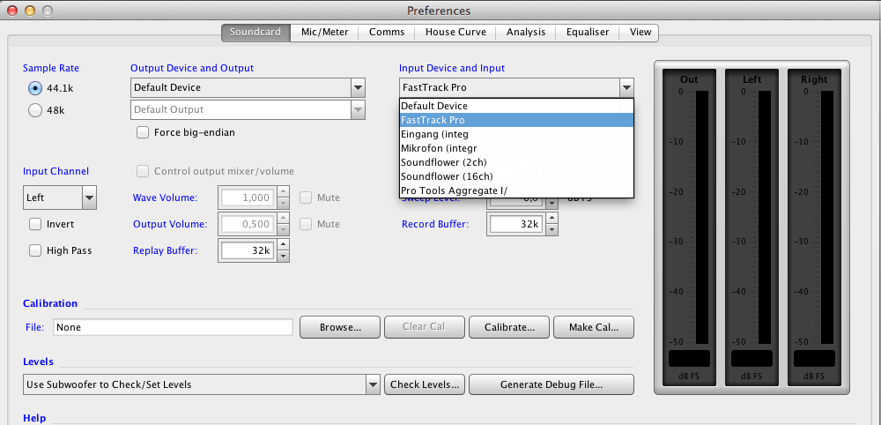Toggle Control output mixer/volume checkbox
The width and height of the screenshot is (881, 425).
click(144, 171)
